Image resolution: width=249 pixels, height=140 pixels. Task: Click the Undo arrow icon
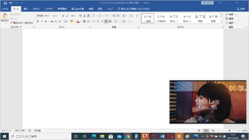11,3
